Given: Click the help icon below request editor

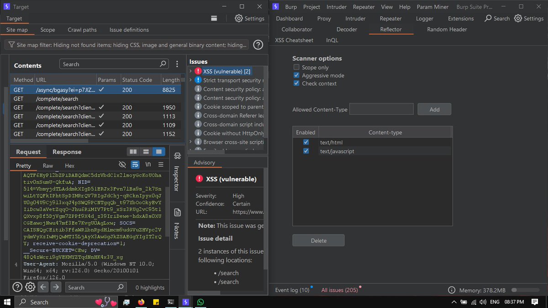Looking at the screenshot, I should 17,287.
